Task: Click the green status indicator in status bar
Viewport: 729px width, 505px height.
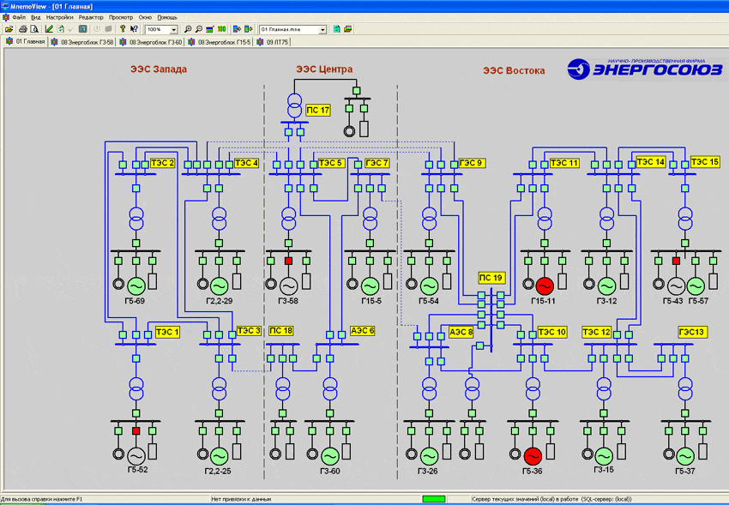Action: click(x=434, y=499)
